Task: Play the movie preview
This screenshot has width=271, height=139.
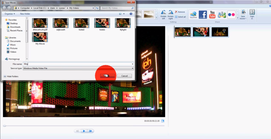Action: click(x=84, y=131)
